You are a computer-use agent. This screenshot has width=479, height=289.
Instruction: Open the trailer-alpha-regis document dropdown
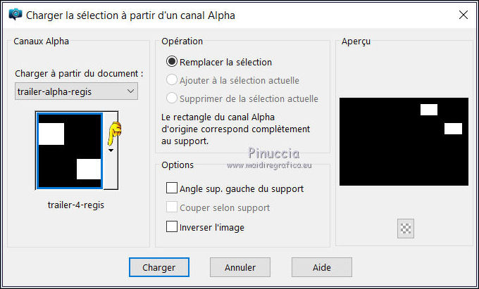76,91
